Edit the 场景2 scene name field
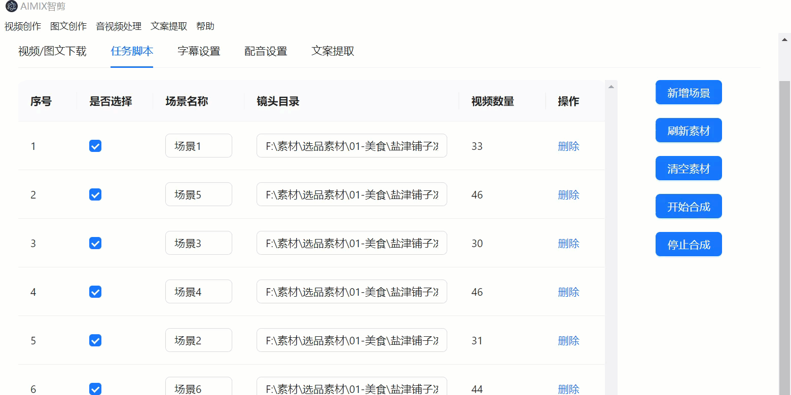The image size is (791, 395). 198,340
